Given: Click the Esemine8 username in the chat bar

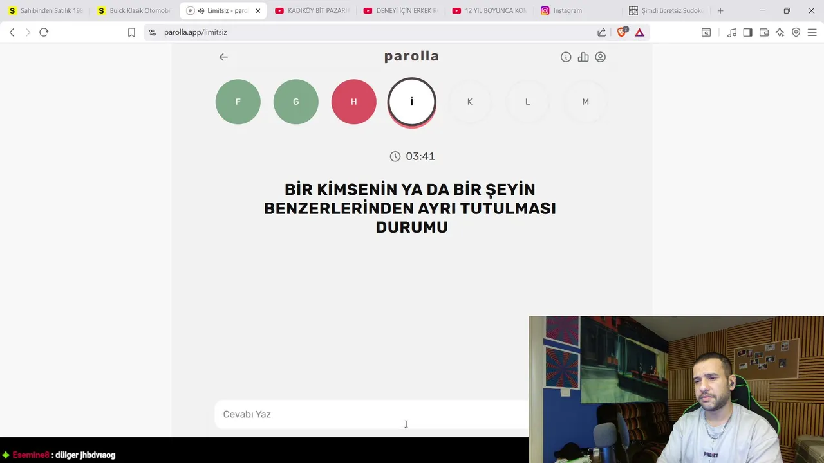Looking at the screenshot, I should tap(31, 455).
